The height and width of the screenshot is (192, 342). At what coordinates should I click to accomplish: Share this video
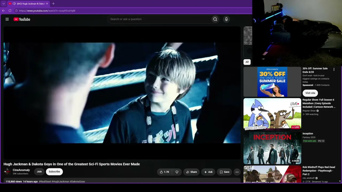192,172
